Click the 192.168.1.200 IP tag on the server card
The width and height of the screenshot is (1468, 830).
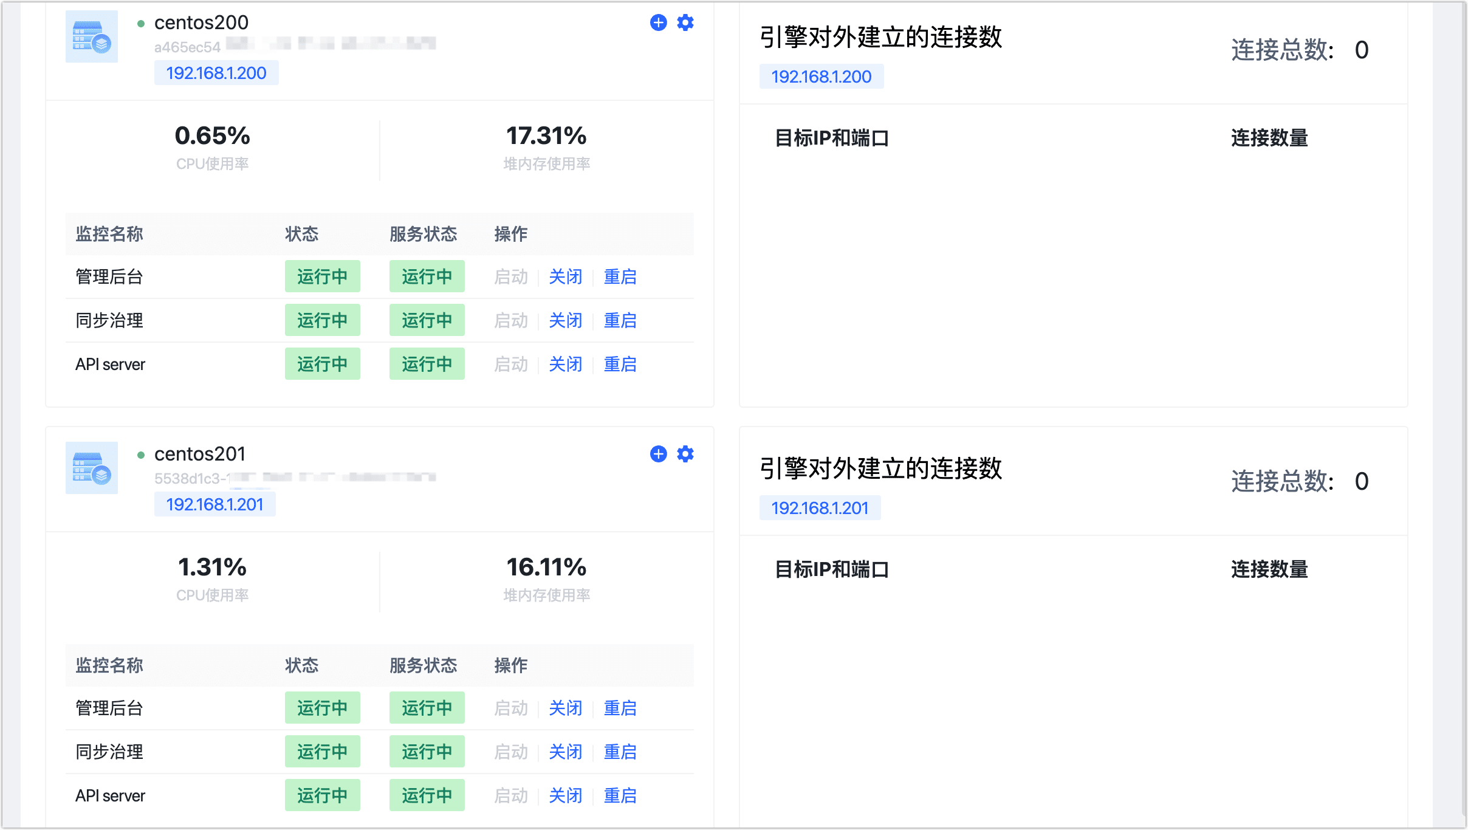[x=216, y=72]
